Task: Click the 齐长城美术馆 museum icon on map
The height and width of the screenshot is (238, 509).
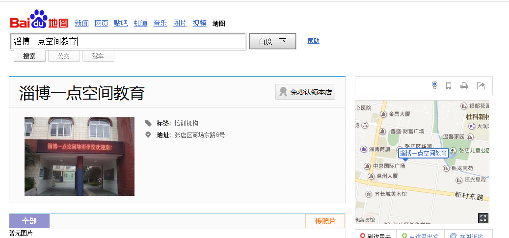Action: 369,194
